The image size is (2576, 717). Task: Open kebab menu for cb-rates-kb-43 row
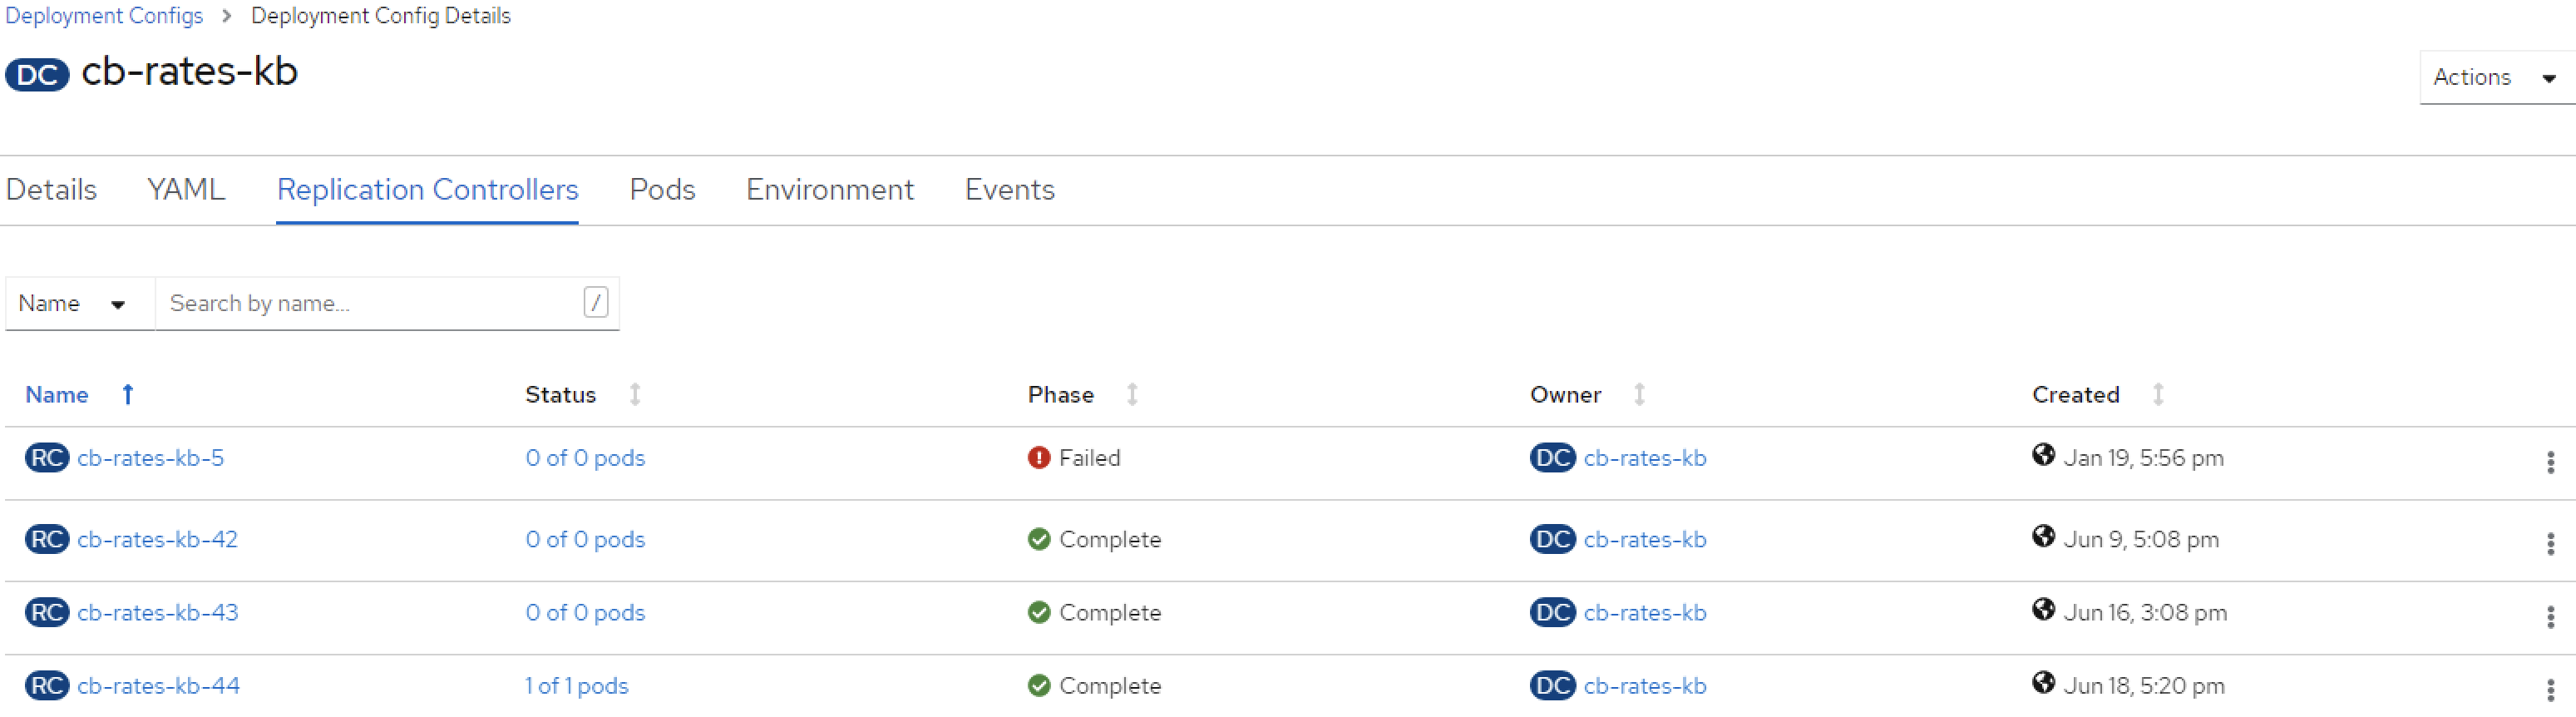2550,617
